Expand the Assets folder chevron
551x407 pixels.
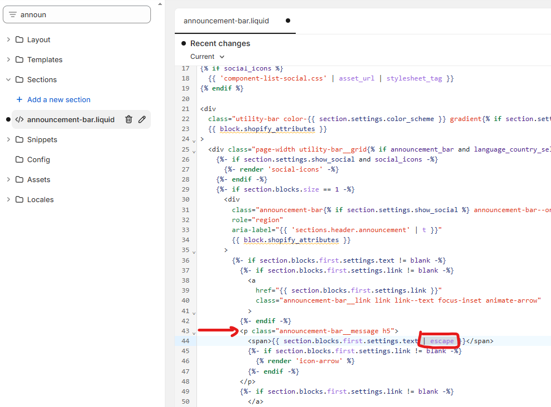point(8,179)
